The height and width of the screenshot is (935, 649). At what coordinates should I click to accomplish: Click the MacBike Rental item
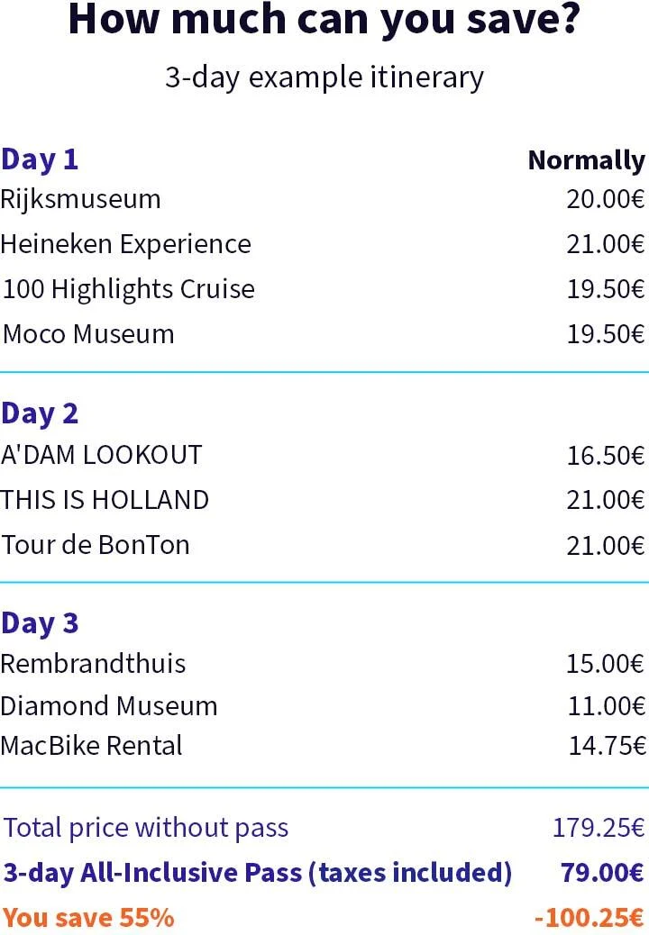point(91,746)
